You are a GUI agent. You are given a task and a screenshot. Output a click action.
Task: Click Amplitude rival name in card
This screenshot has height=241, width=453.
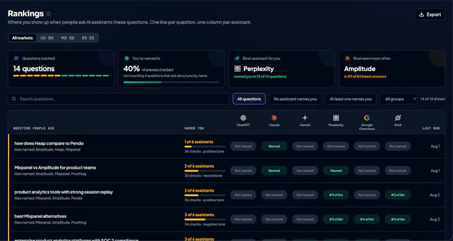[360, 69]
